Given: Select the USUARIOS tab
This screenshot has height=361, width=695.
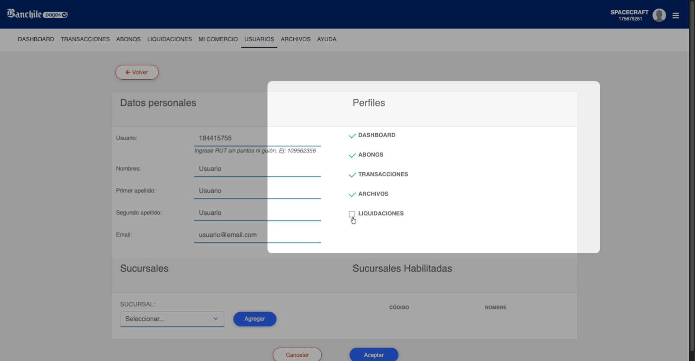Looking at the screenshot, I should point(259,39).
